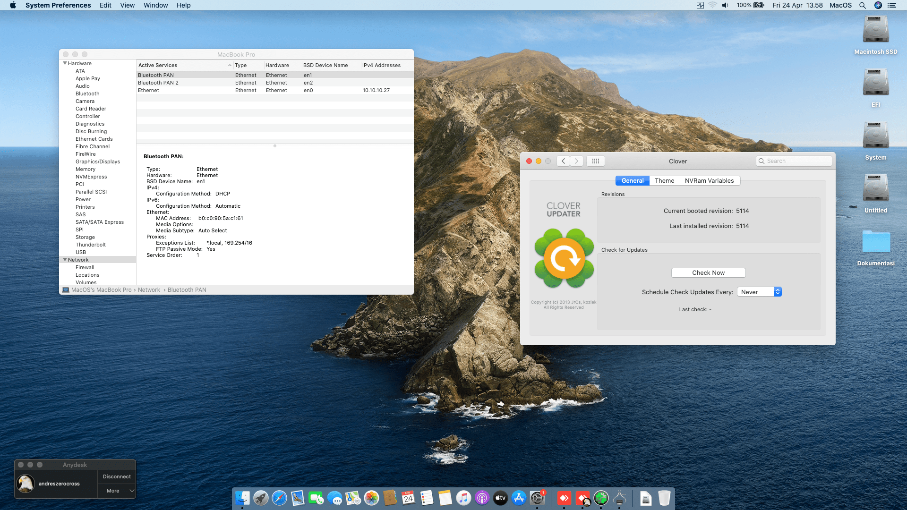Open the App Store dock icon

click(x=519, y=498)
